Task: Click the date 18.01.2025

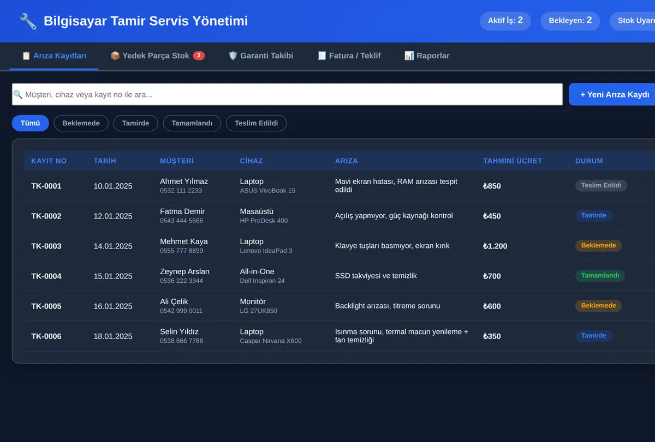Action: coord(113,336)
